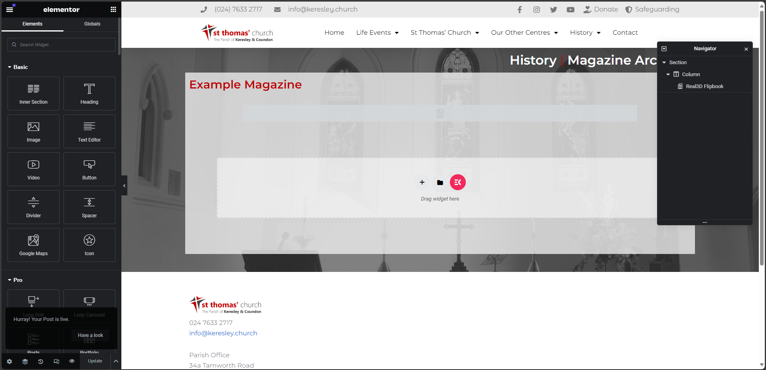Click the info@keresley.church link in the footer
766x370 pixels.
pos(223,333)
